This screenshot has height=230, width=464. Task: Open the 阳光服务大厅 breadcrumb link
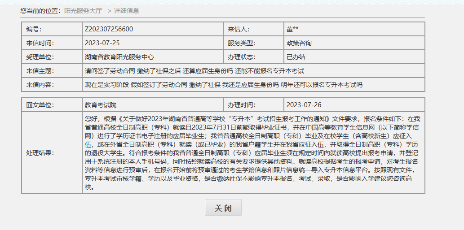(x=83, y=10)
